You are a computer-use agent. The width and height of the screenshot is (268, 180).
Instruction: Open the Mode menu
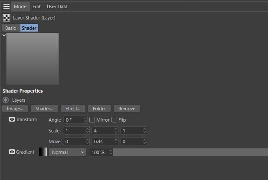[20, 6]
